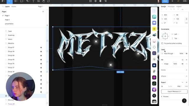Click the Export Metazoo button

point(174,92)
